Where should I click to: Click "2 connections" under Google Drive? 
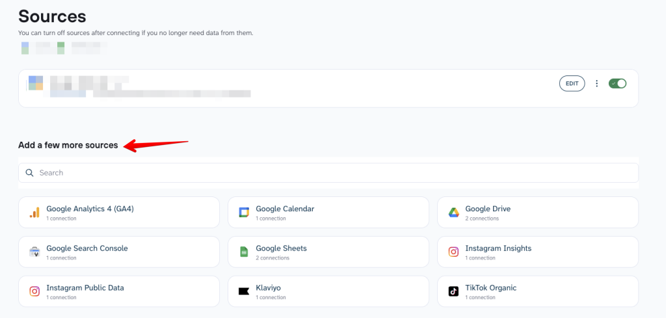pos(482,219)
